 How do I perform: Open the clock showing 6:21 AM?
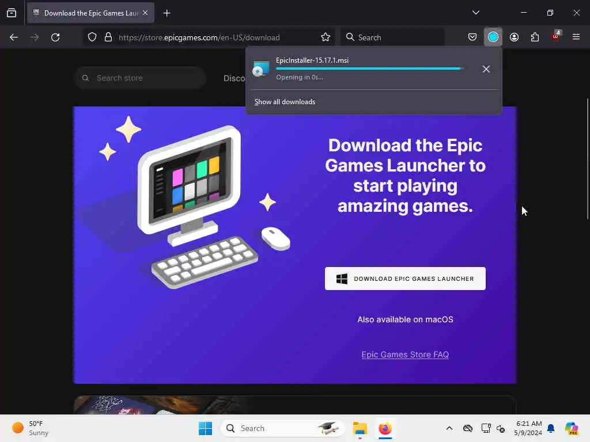(x=528, y=428)
